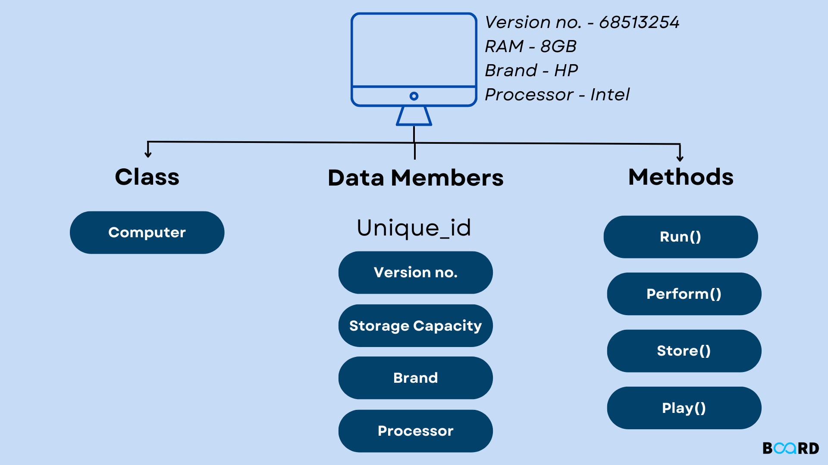
Task: Click the Storage Capacity data member
Action: tap(414, 325)
